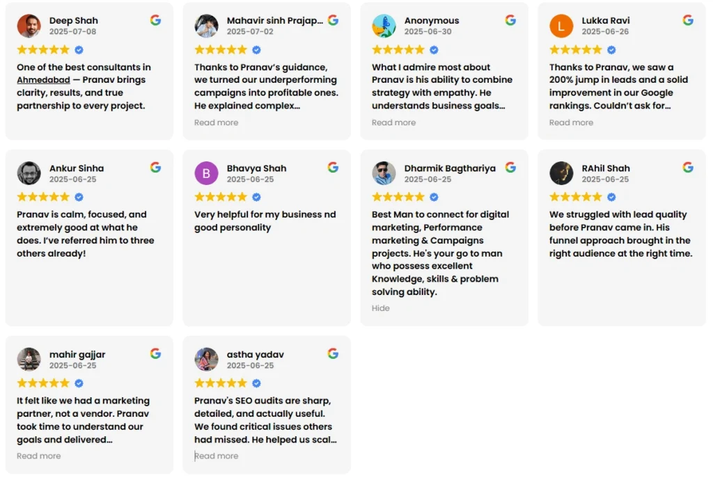This screenshot has width=713, height=480.
Task: Expand Mahavir sinh Prajapati's review with Read more
Action: 216,122
